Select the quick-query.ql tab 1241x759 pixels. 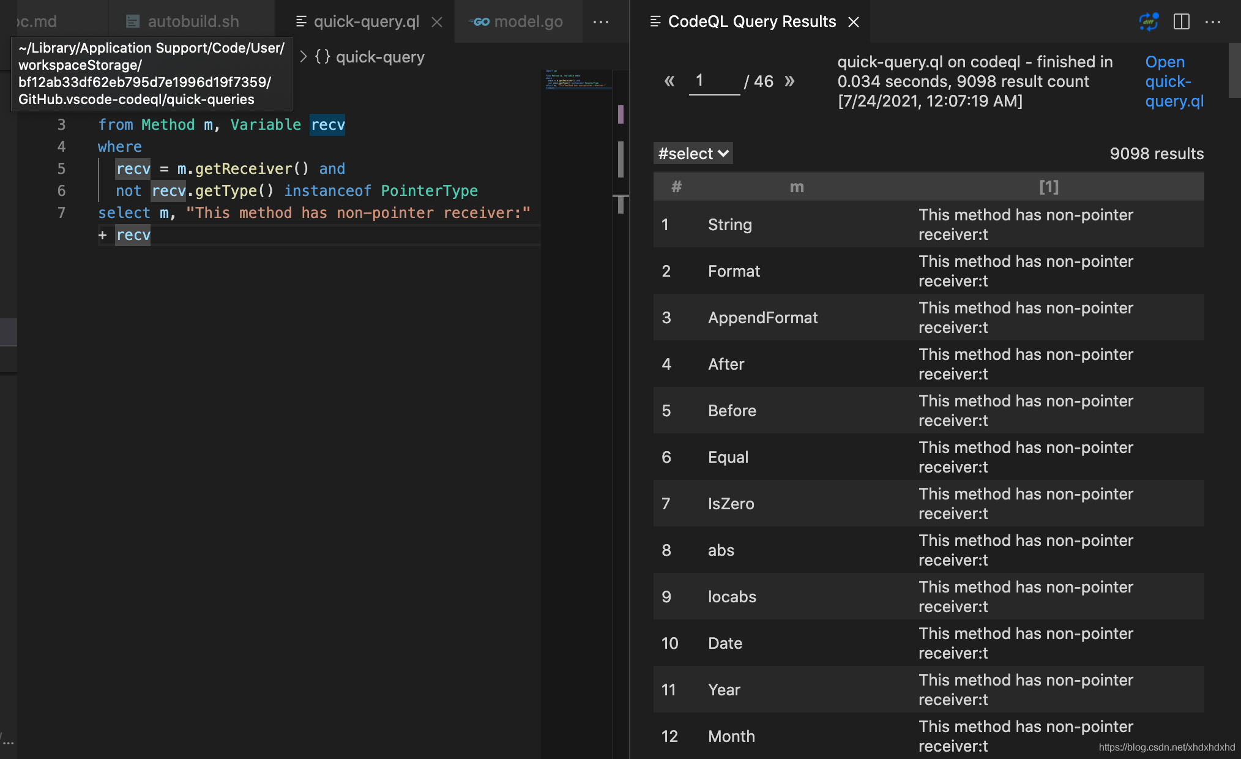click(x=366, y=21)
